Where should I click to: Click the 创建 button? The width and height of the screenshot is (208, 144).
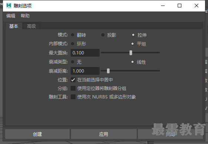click(x=37, y=134)
